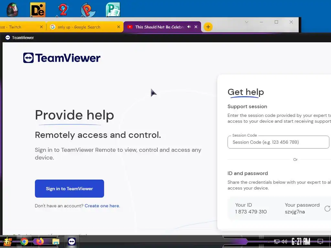
Task: Click the YouTube favicon on active tab
Action: click(130, 27)
